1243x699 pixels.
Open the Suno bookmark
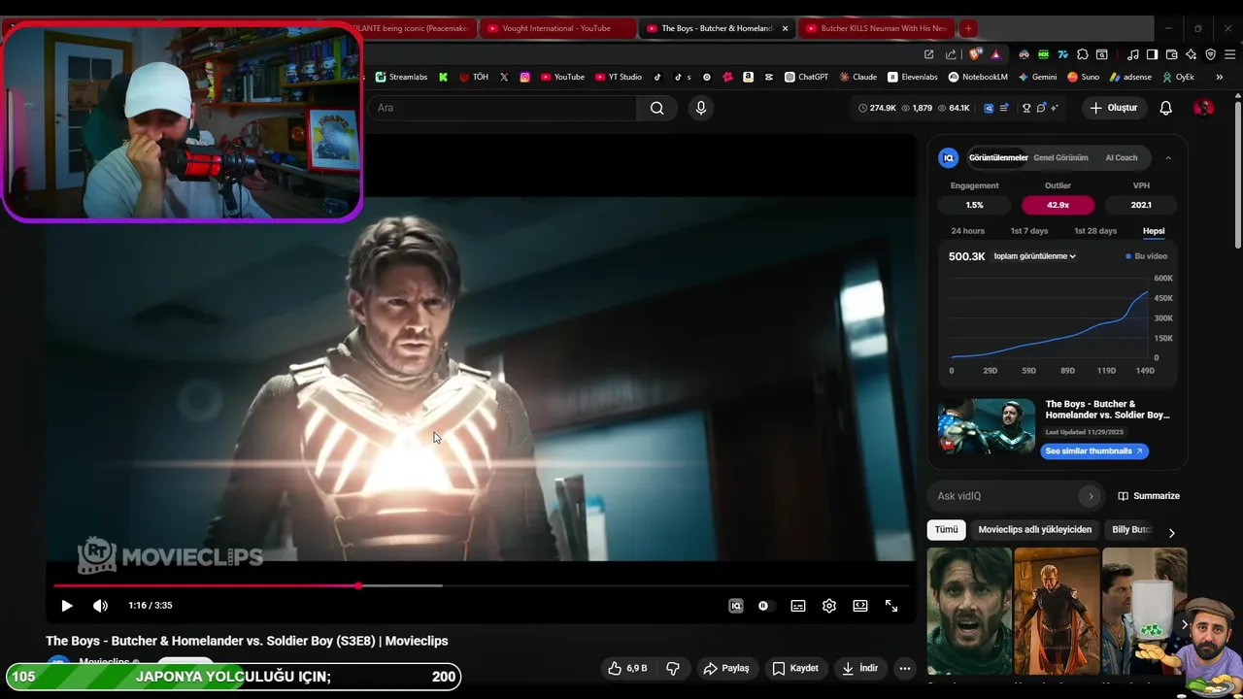pos(1083,77)
